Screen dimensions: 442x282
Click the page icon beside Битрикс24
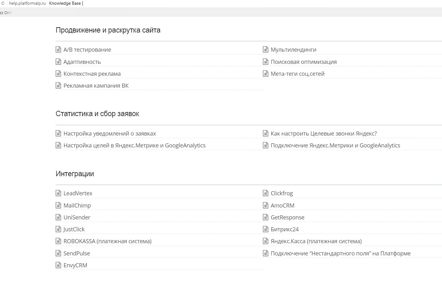[266, 229]
